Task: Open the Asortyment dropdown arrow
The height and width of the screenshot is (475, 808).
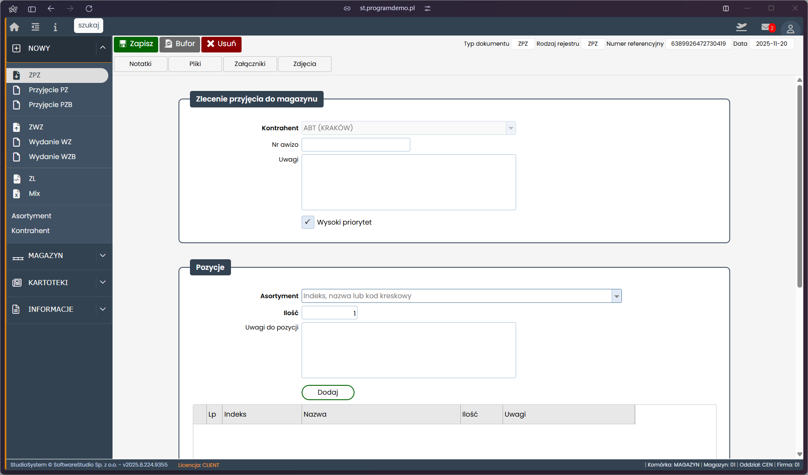Action: pos(616,296)
